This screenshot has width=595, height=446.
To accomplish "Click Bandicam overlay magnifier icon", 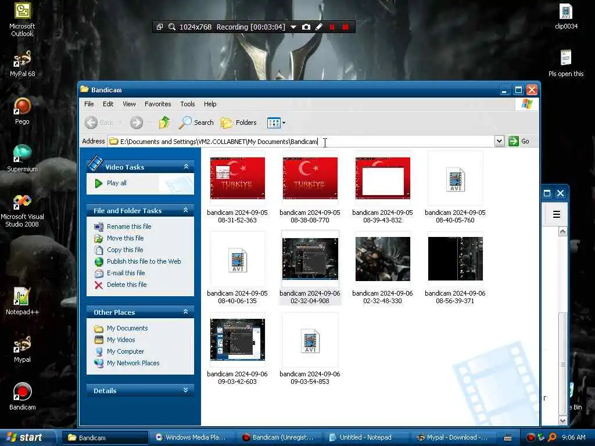I will point(172,27).
